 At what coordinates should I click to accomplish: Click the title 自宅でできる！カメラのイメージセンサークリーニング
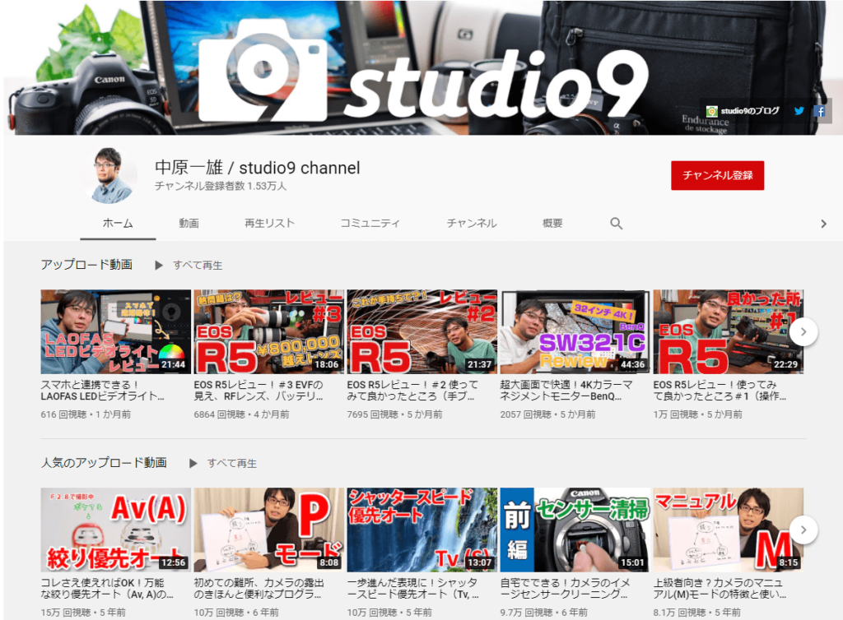pyautogui.click(x=565, y=588)
